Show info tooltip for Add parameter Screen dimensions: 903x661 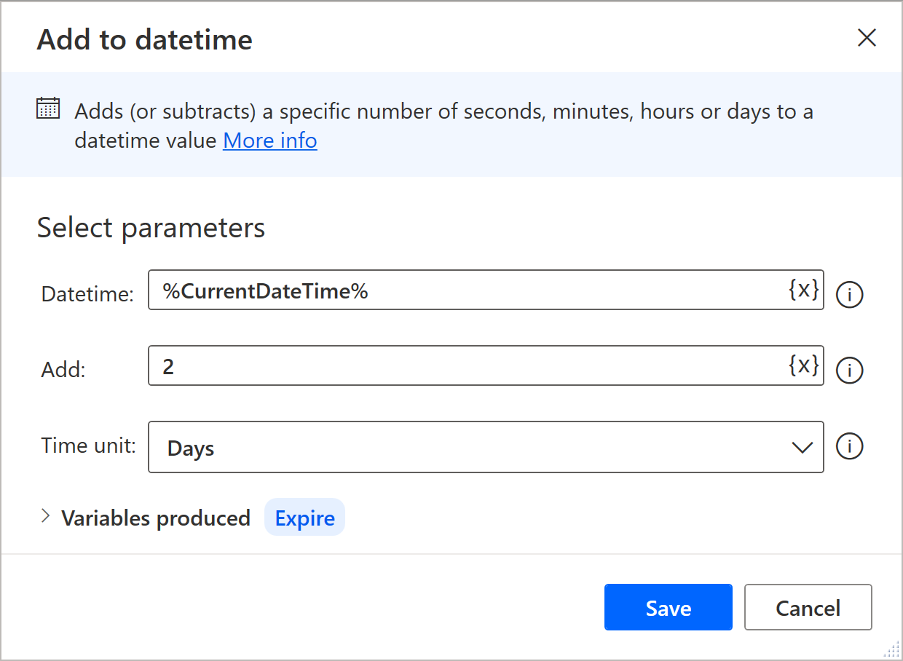point(849,370)
